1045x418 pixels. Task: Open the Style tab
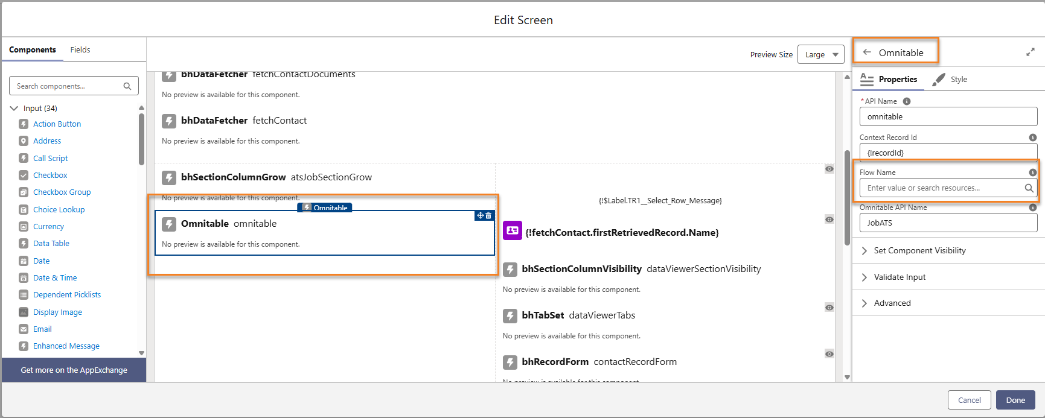click(x=951, y=80)
